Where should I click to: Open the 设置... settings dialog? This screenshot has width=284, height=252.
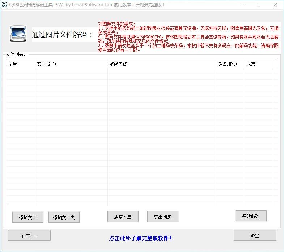(29, 236)
